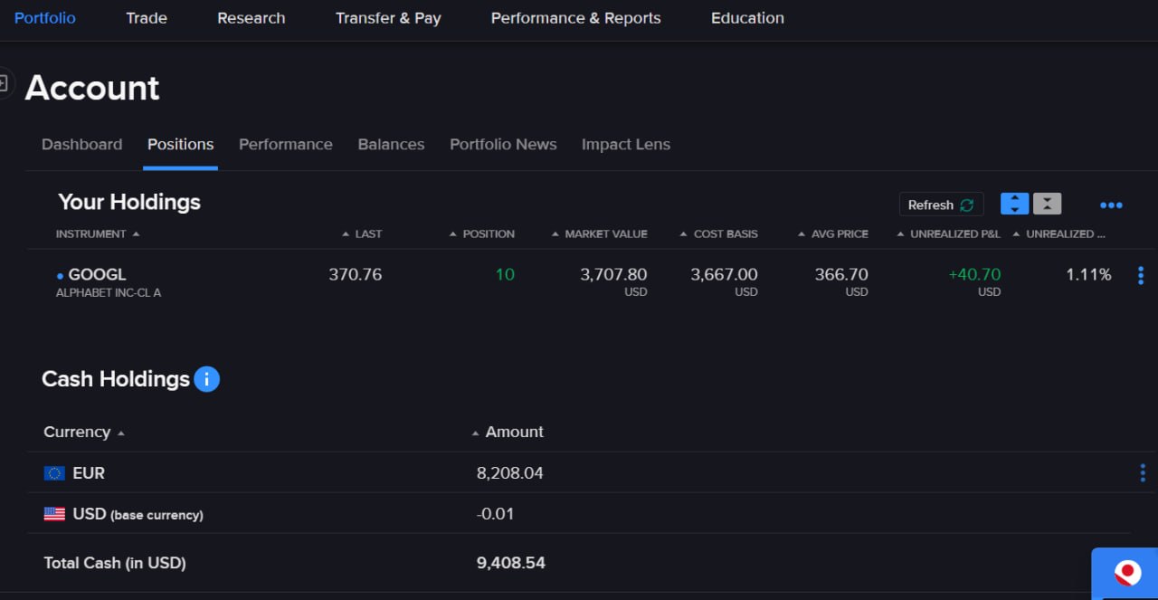1158x600 pixels.
Task: Click the GOOGL position quantity 10
Action: [x=505, y=274]
